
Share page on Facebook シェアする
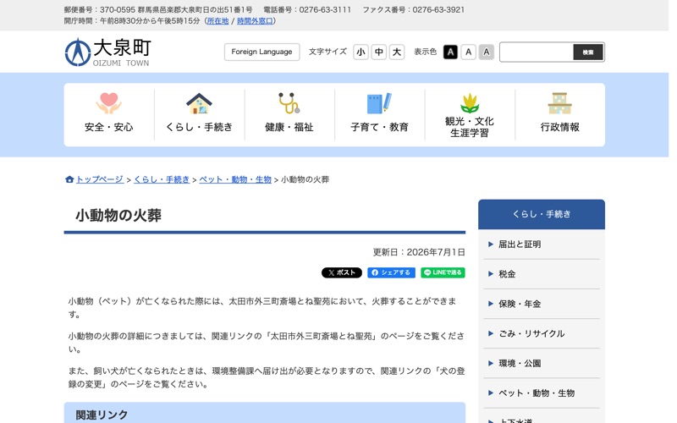[x=391, y=272]
